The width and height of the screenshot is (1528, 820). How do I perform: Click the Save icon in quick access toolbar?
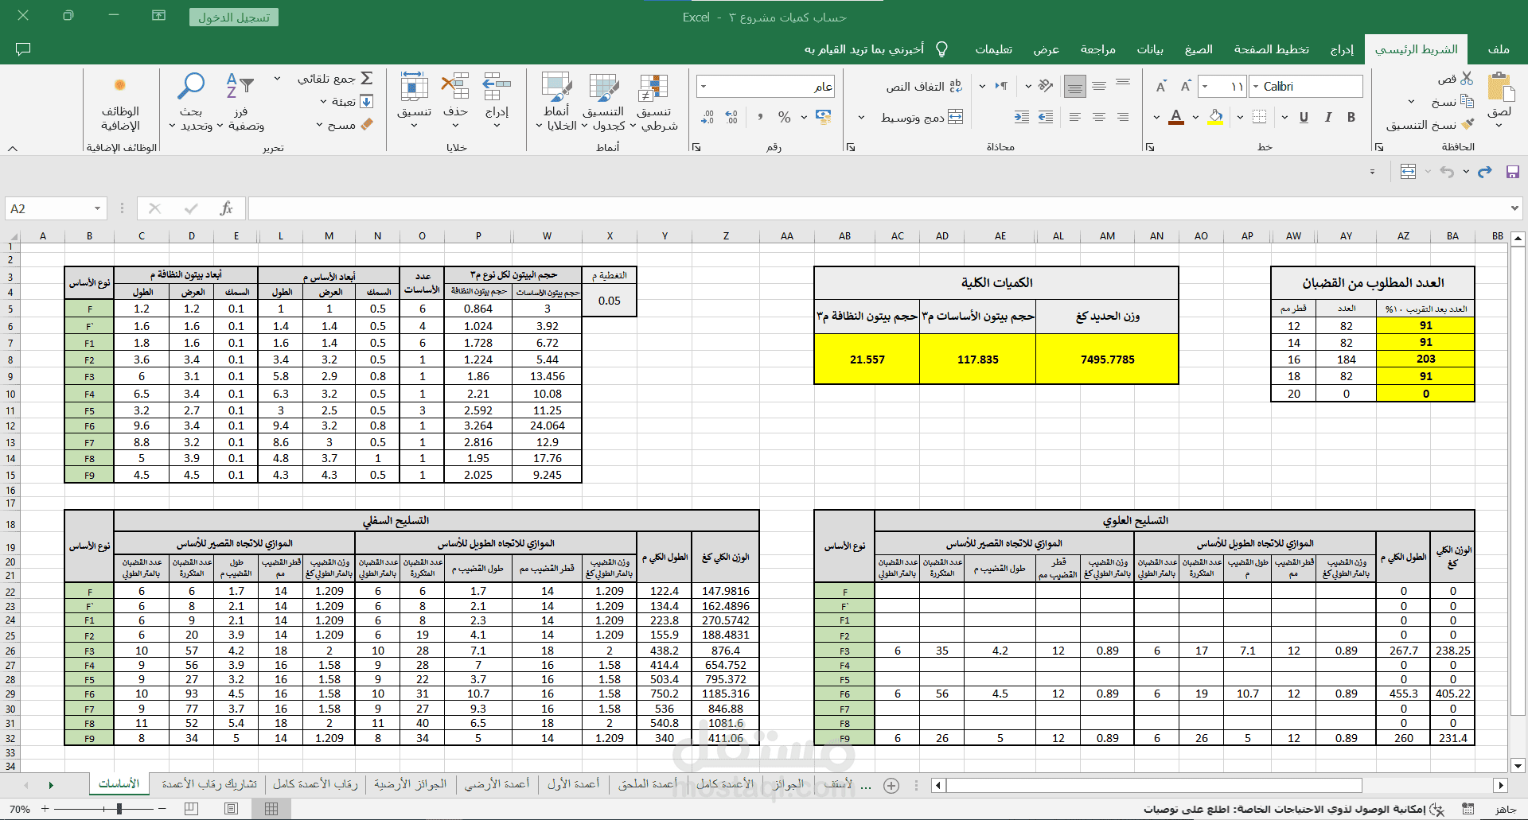pos(1513,172)
